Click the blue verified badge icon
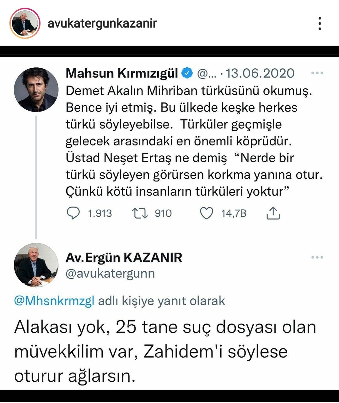 coord(187,73)
